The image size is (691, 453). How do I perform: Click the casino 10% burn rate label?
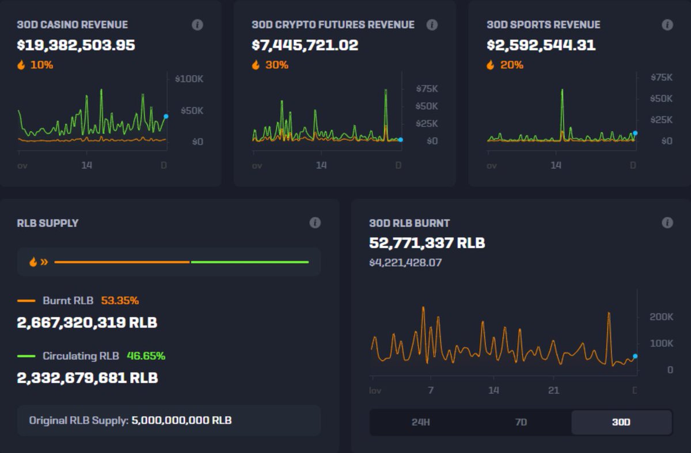tap(41, 65)
